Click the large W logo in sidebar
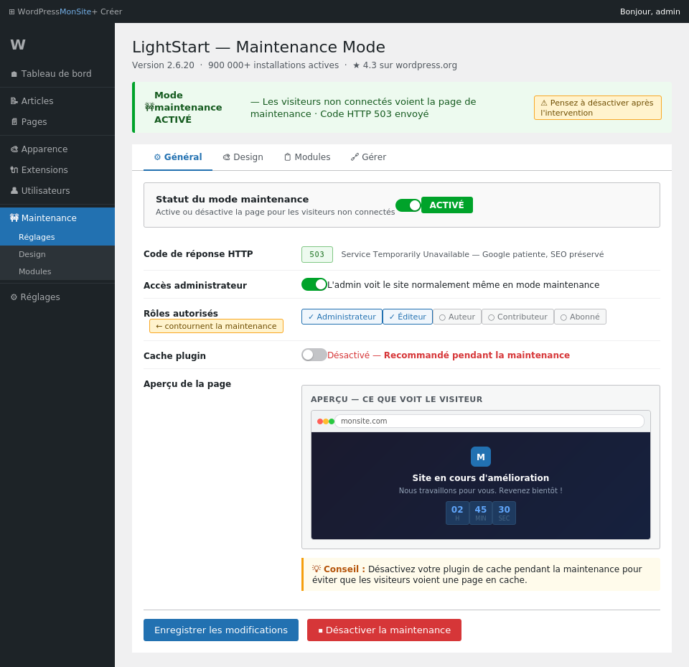Image resolution: width=689 pixels, height=667 pixels. 18,45
